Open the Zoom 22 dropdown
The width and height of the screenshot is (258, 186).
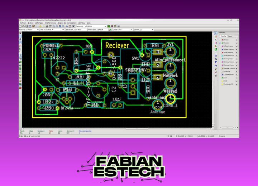(x=143, y=30)
